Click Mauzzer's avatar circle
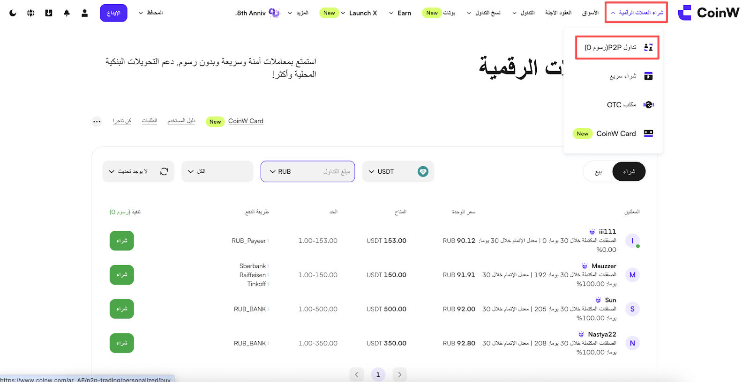The width and height of the screenshot is (750, 382). pos(632,275)
